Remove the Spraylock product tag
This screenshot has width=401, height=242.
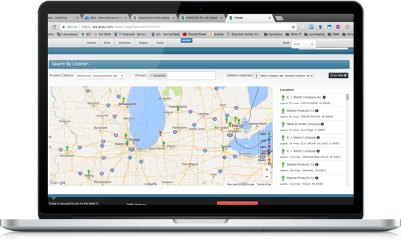point(151,76)
